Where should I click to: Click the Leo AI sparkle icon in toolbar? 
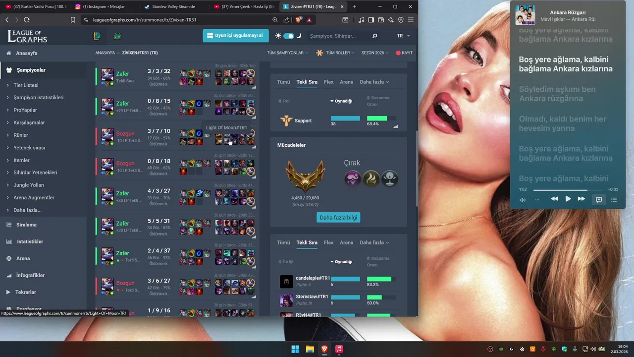point(391,20)
